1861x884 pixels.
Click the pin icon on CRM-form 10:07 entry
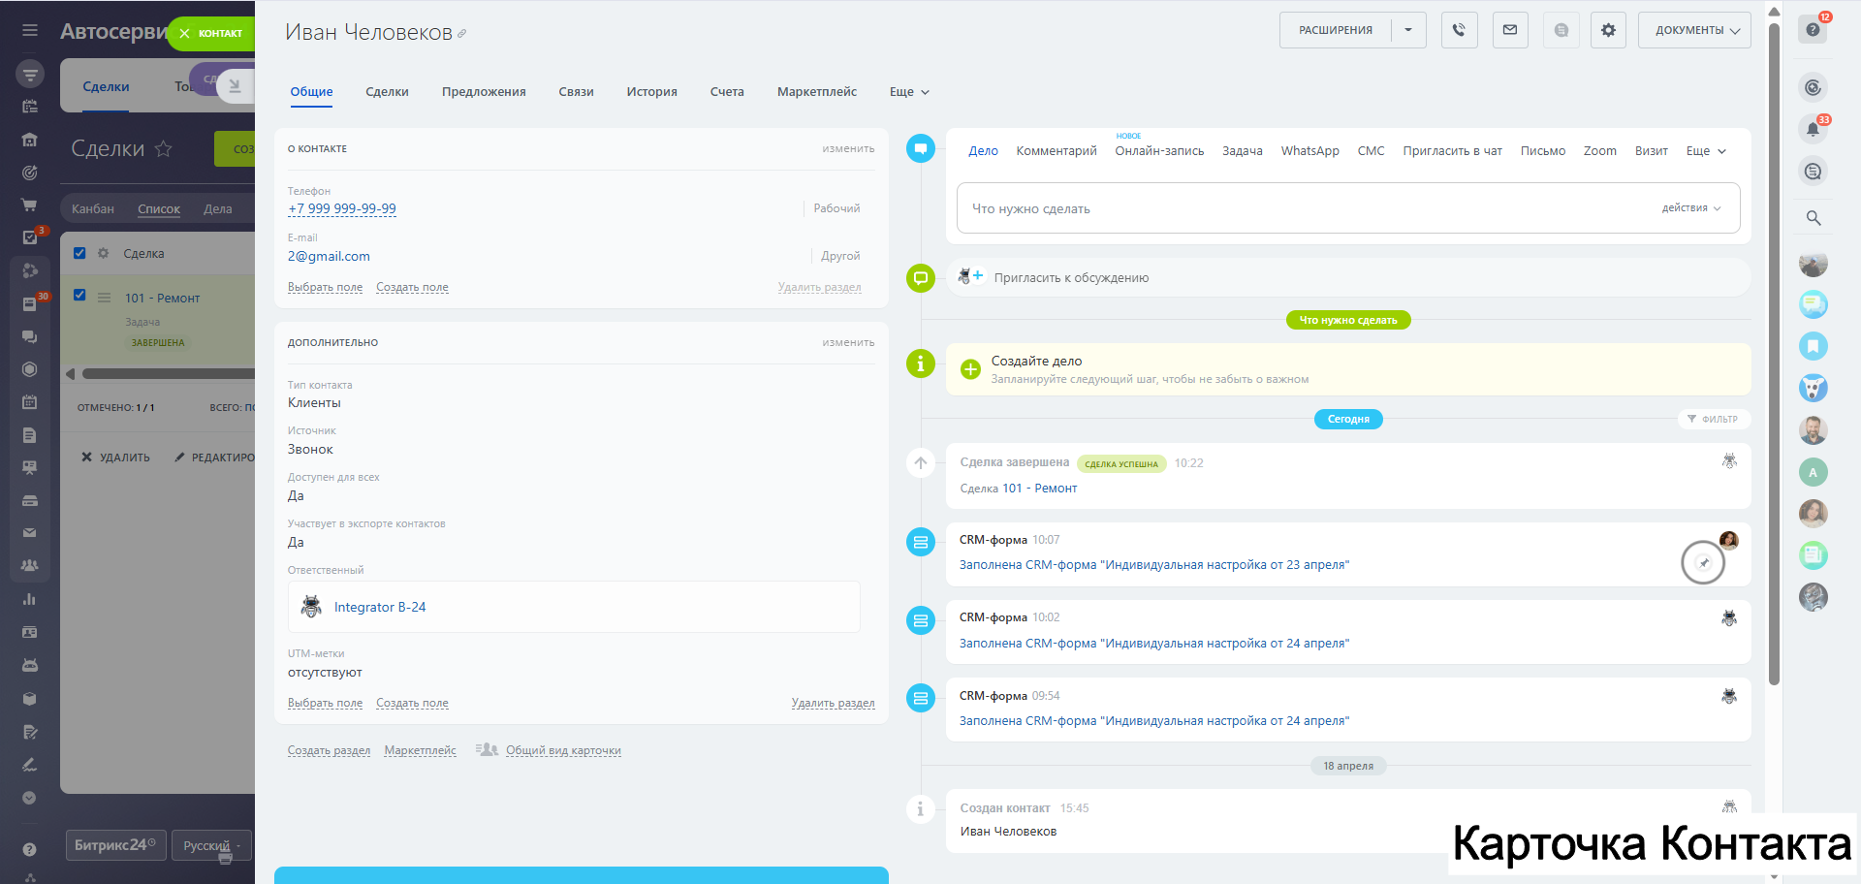click(1703, 563)
